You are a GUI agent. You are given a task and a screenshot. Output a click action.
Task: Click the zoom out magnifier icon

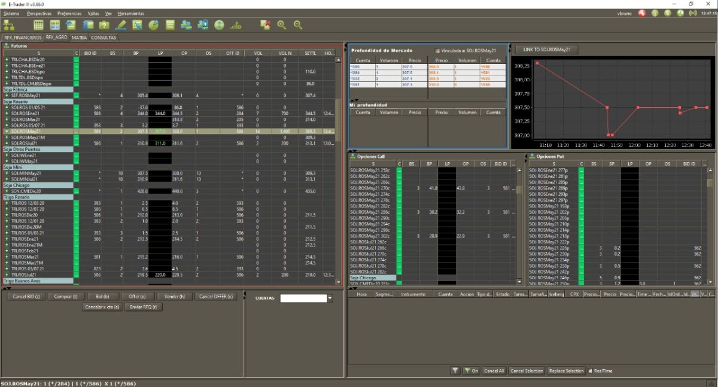(297, 25)
